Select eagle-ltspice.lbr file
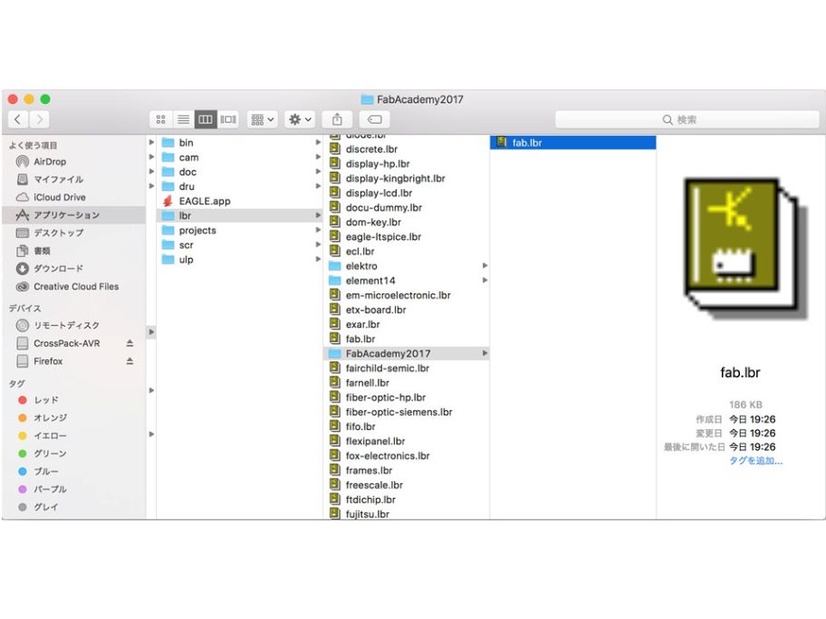This screenshot has height=619, width=826. 406,237
